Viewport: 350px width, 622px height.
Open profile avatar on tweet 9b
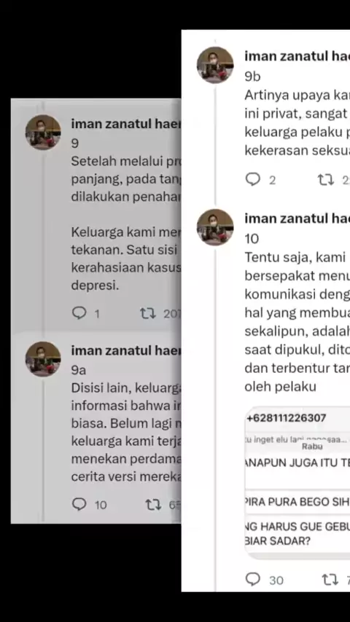[215, 65]
